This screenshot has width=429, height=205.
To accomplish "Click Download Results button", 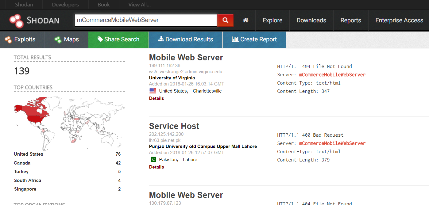I will tap(186, 40).
